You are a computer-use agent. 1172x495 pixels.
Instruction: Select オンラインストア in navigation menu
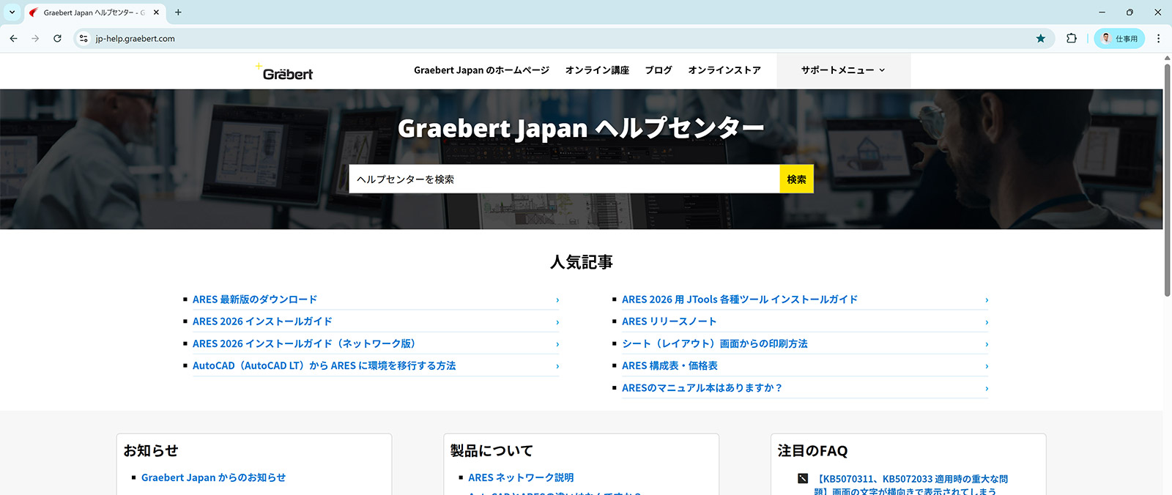pyautogui.click(x=724, y=70)
